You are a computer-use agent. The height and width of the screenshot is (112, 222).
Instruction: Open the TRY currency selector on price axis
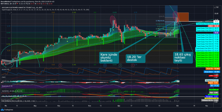coord(217,7)
